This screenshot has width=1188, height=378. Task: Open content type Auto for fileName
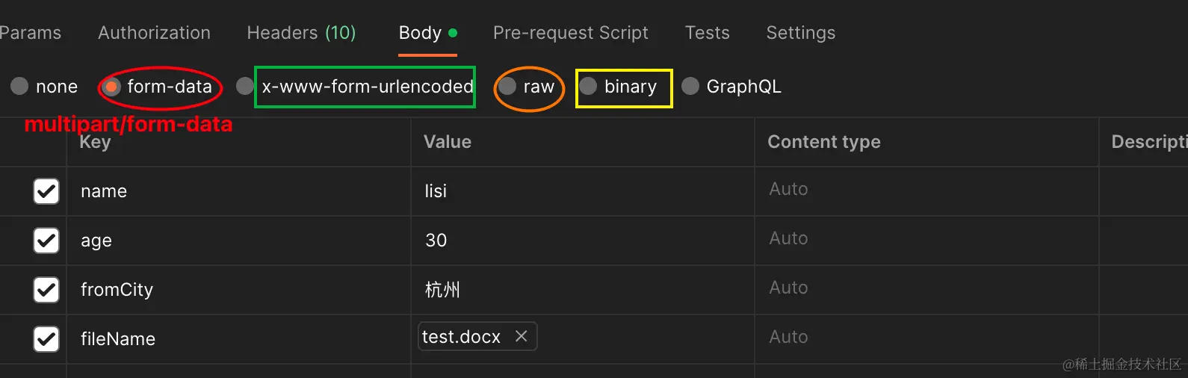(x=789, y=338)
